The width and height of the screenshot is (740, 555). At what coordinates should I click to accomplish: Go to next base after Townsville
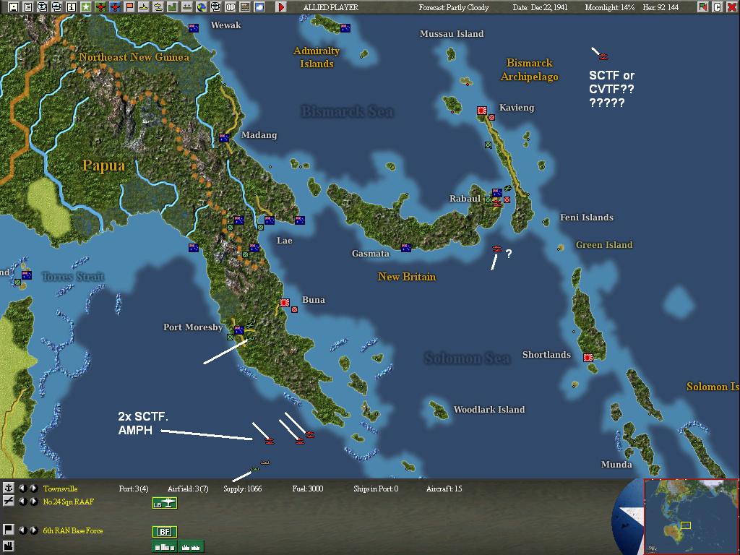coord(34,489)
